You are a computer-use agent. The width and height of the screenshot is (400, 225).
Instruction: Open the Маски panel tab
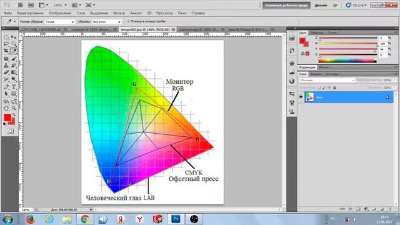pos(324,67)
